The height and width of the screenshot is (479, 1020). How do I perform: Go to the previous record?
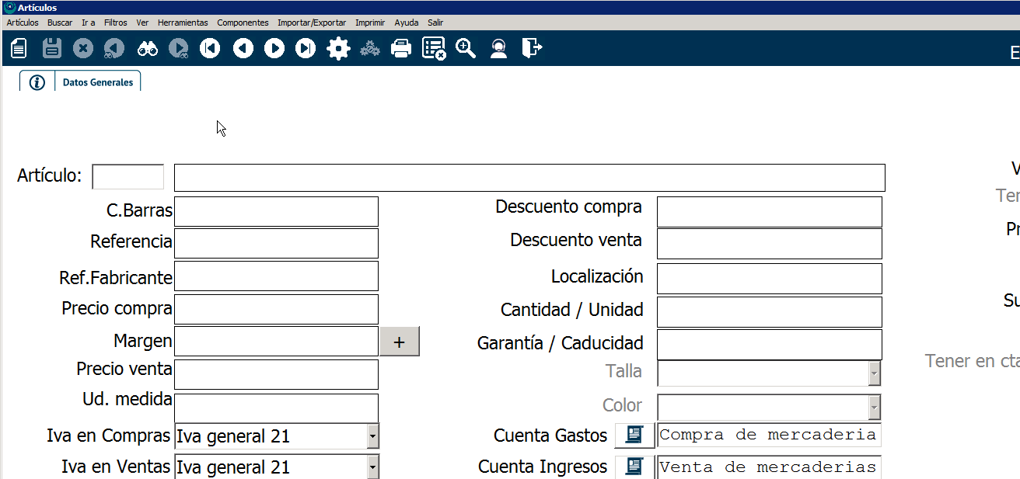[243, 49]
